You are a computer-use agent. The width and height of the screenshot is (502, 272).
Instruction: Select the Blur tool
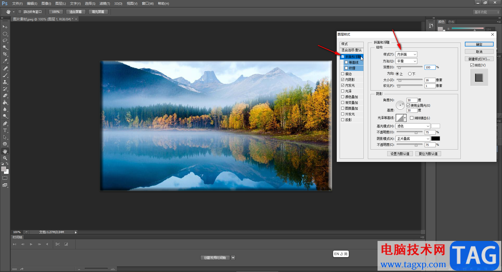tap(5, 109)
